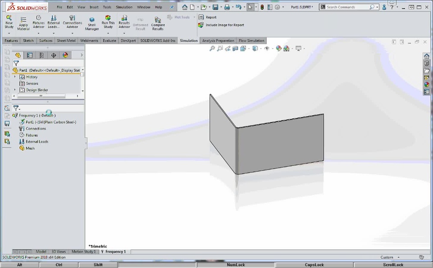
Task: Click the Home icon in title toolbar
Action: [x=184, y=7]
